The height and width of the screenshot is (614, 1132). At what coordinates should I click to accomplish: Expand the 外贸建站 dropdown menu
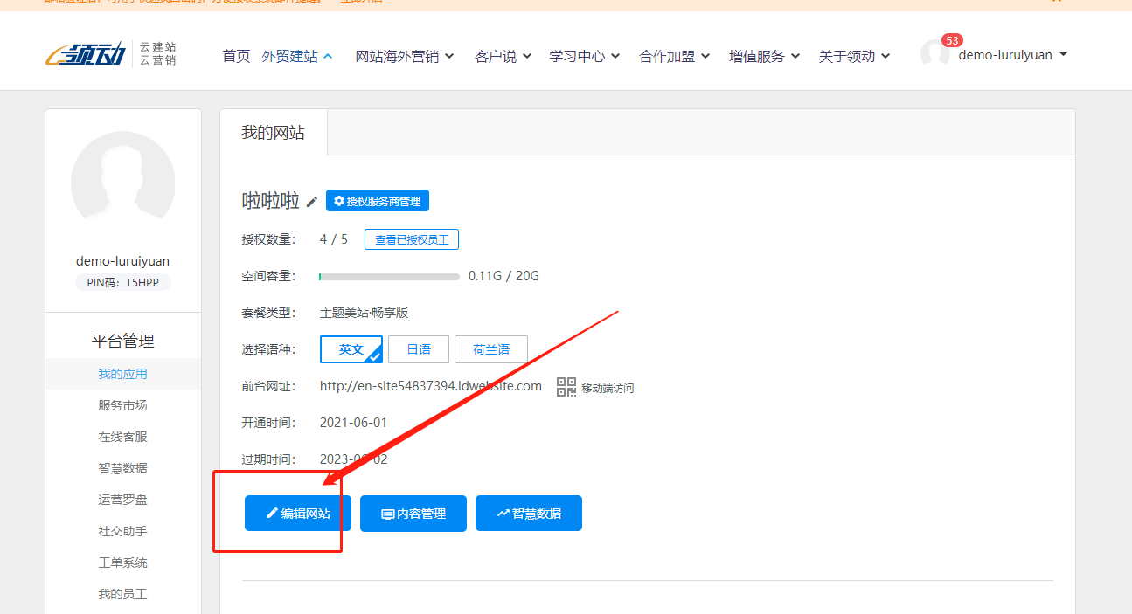coord(297,56)
